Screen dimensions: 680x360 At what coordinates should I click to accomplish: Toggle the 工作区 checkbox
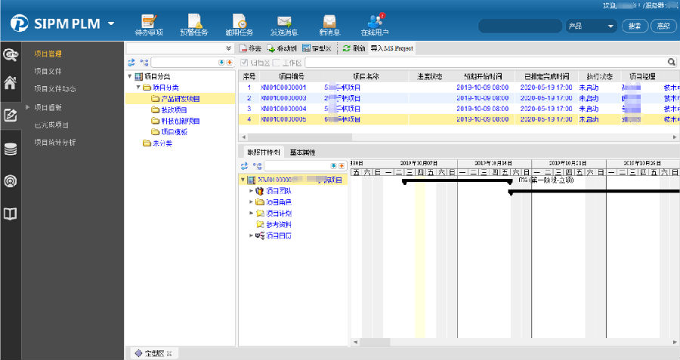277,63
